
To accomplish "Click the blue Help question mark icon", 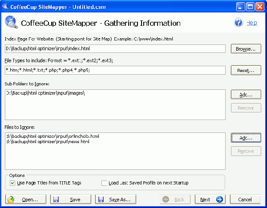I will pyautogui.click(x=238, y=22).
